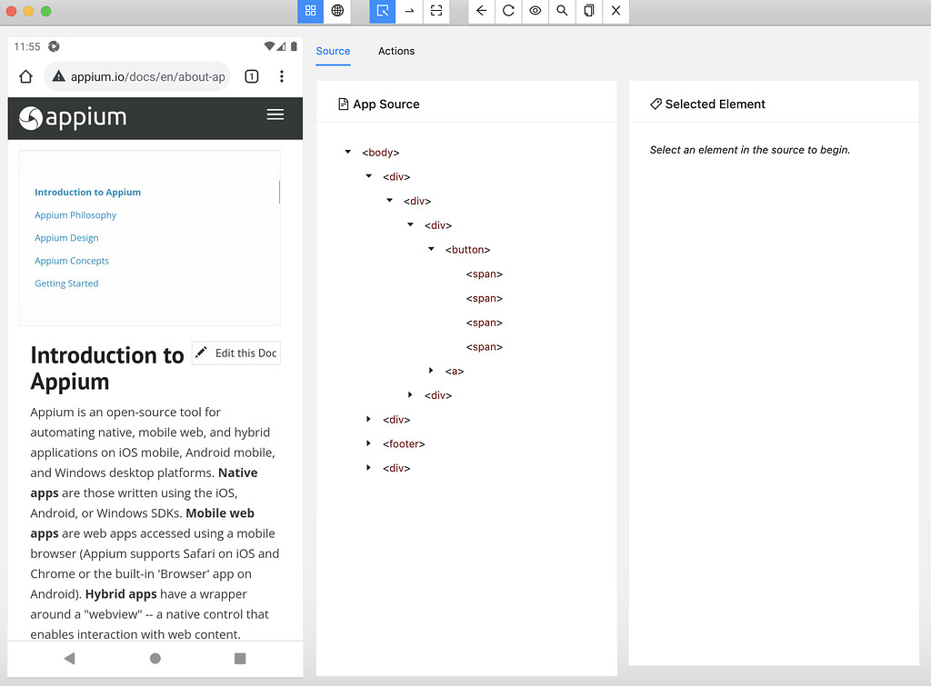
Task: Expand the collapsed a element node
Action: pyautogui.click(x=431, y=370)
